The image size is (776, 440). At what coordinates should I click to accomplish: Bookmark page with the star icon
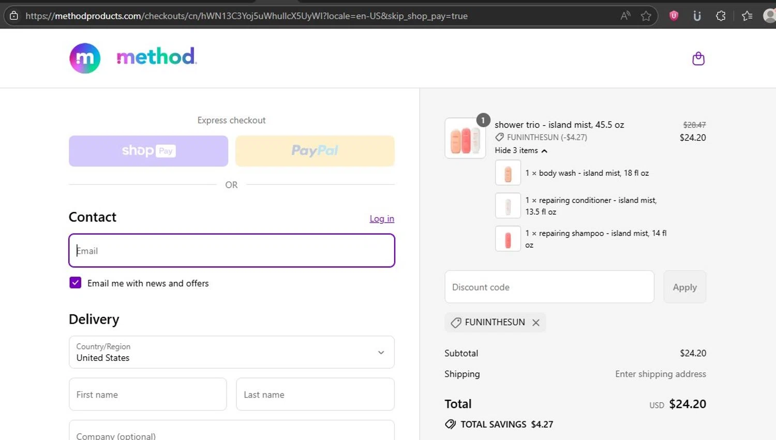click(646, 16)
